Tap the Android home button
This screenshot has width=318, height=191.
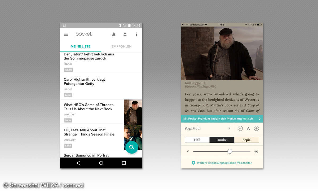(x=101, y=163)
